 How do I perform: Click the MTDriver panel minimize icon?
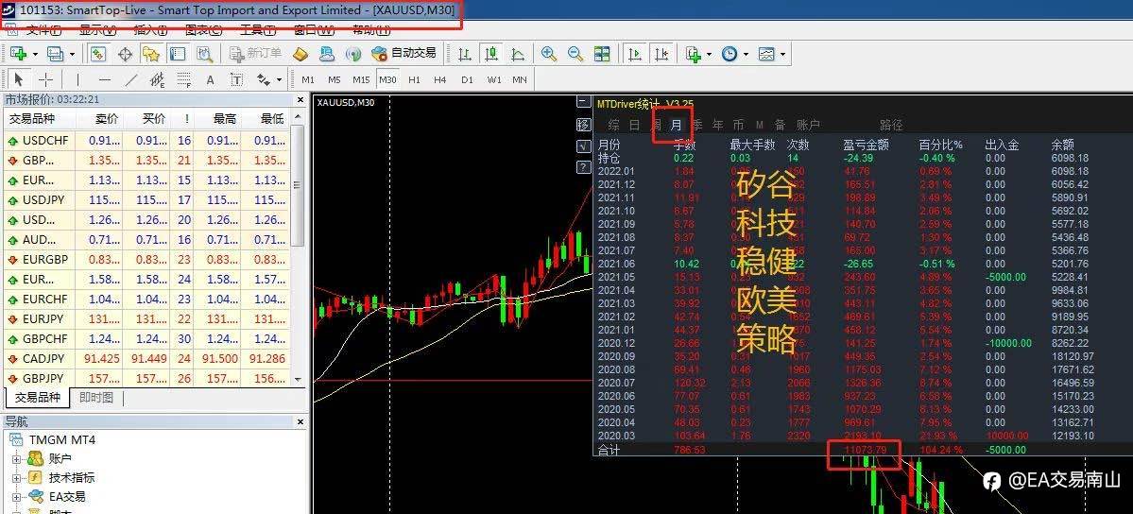click(x=584, y=103)
